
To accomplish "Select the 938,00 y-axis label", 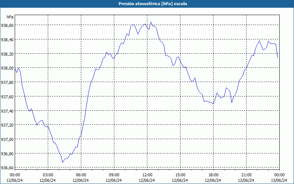I will [x=7, y=68].
